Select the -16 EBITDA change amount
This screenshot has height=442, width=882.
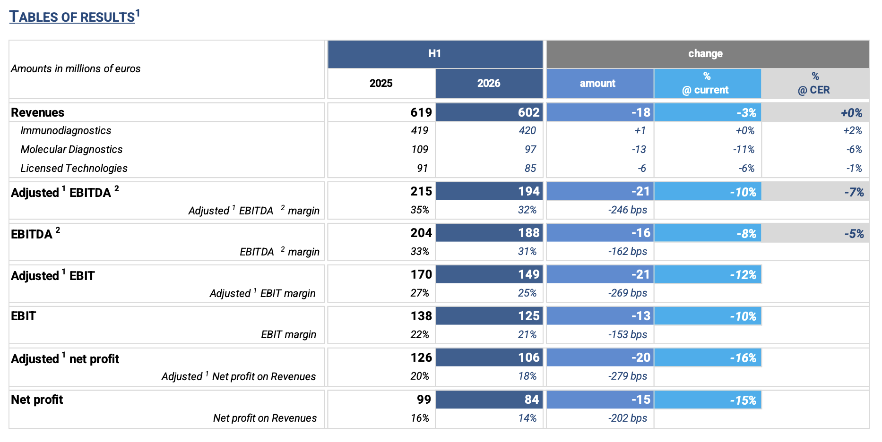click(x=641, y=233)
